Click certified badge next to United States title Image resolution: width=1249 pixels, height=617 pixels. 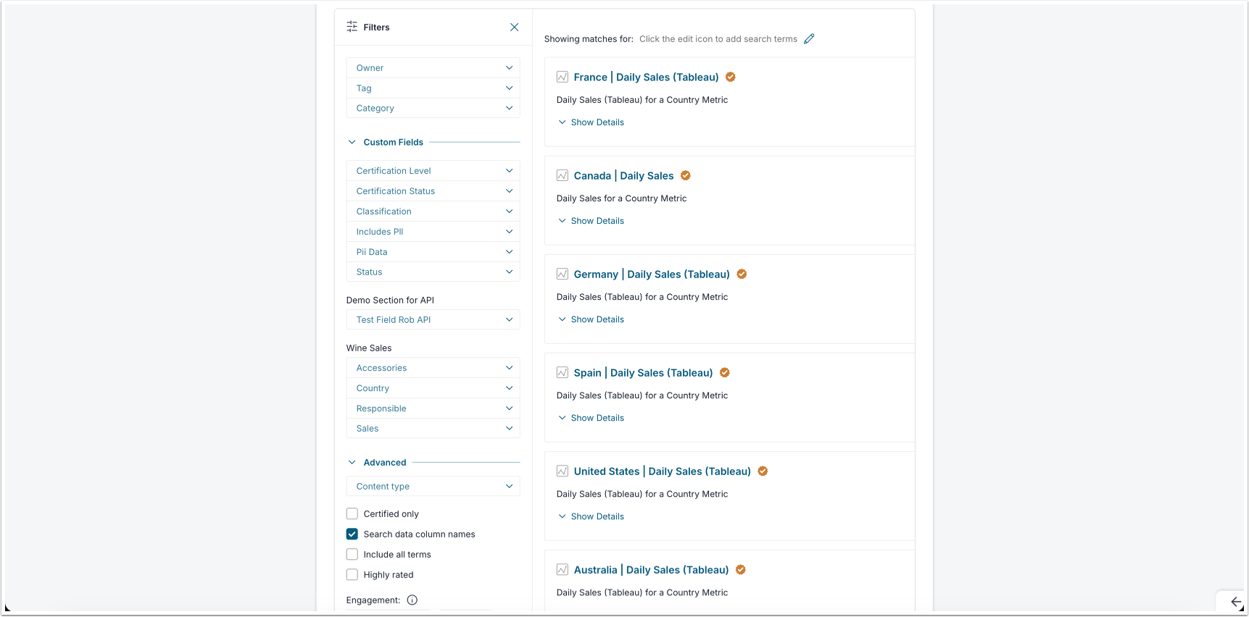click(763, 471)
